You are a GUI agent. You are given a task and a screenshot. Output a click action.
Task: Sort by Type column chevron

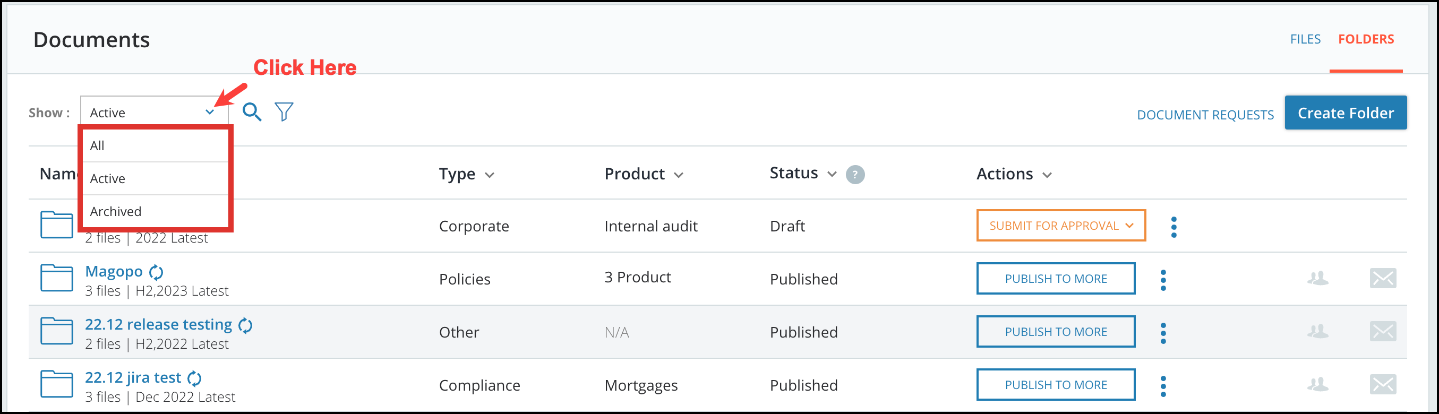point(490,175)
